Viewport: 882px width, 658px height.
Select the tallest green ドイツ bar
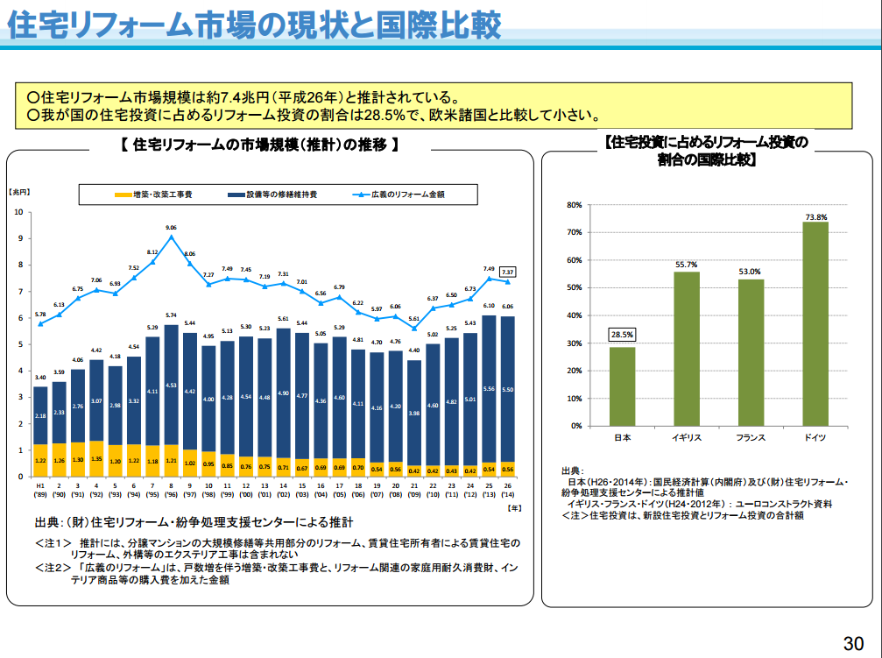point(815,323)
